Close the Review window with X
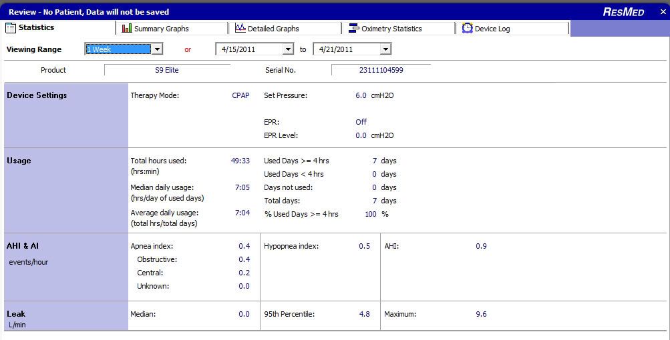 click(x=663, y=12)
